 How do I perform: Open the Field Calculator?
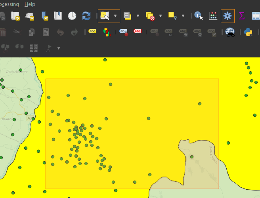tap(213, 16)
